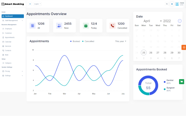
Task: Click the Note document icon
Action: [3, 55]
